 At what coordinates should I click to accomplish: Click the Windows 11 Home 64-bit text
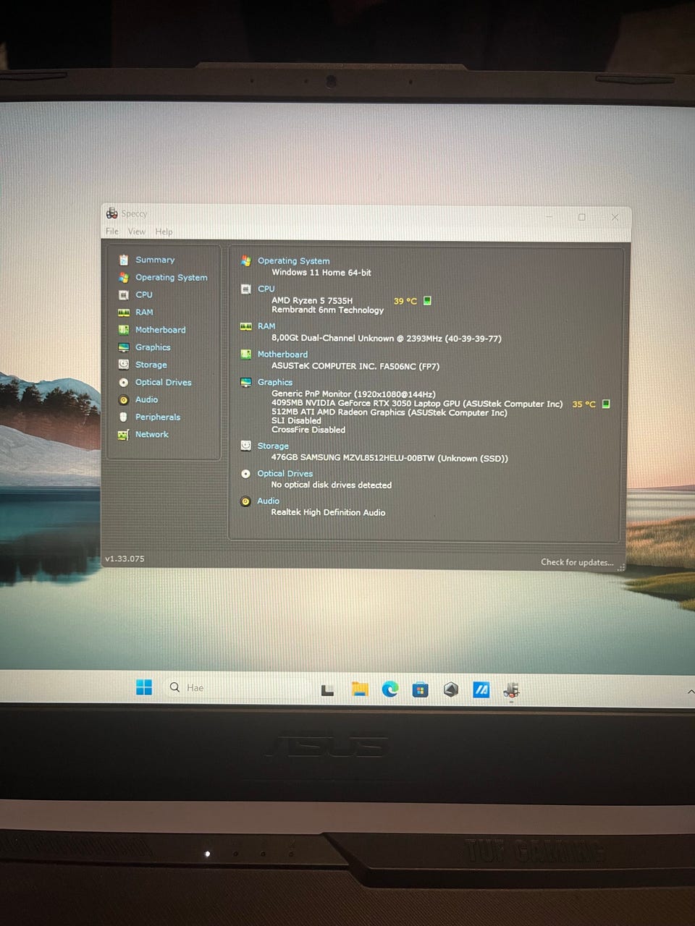pos(321,273)
